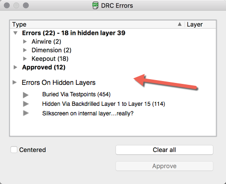This screenshot has width=226, height=184.
Task: Expand Silkscreen on internal layer arrow
Action: tap(26, 113)
